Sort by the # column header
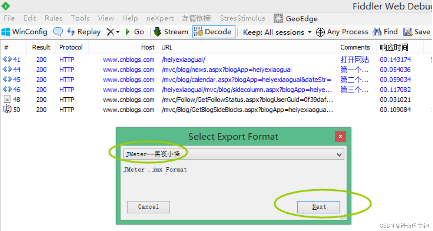Image resolution: width=433 pixels, height=231 pixels. 13,47
